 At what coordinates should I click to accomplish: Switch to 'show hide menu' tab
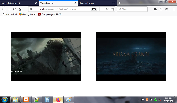click(x=95, y=3)
